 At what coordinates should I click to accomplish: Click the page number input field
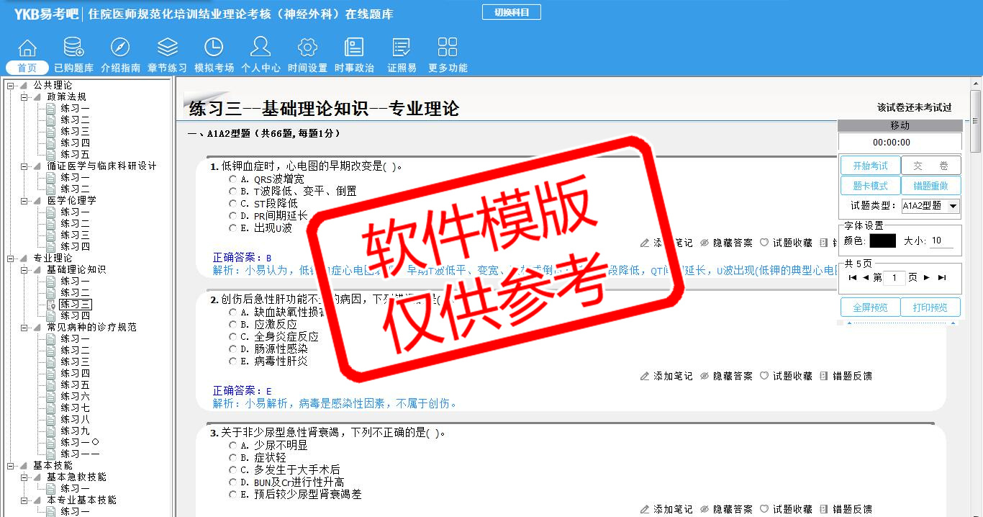pos(894,278)
